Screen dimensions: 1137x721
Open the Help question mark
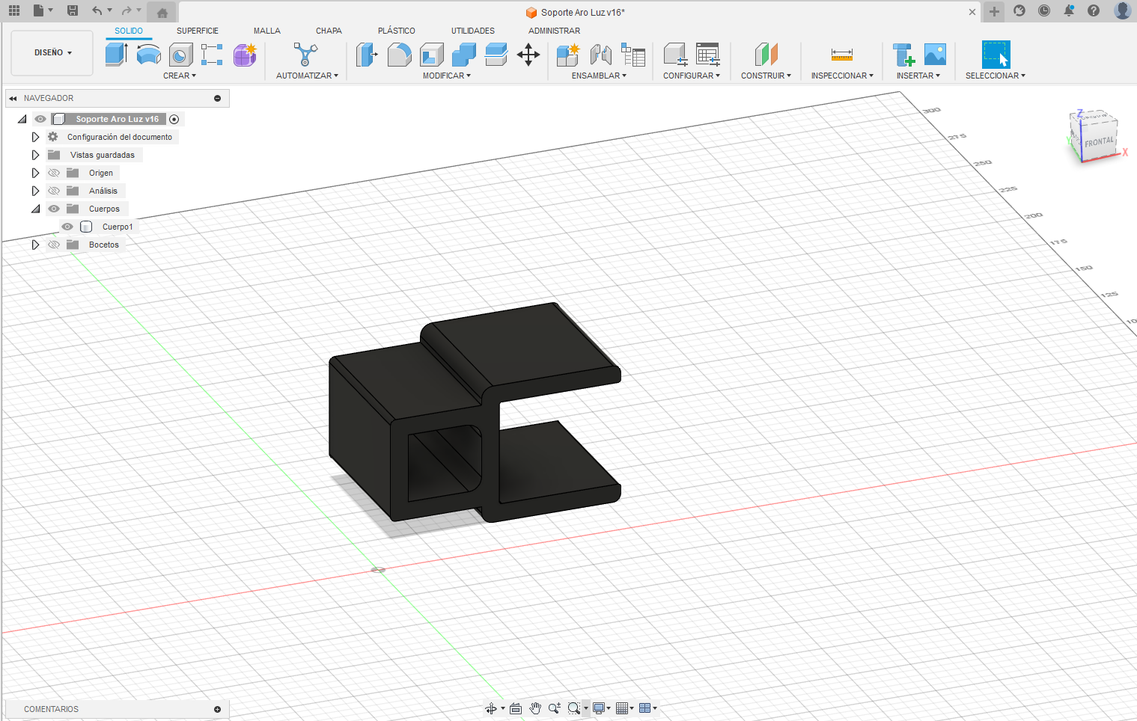1094,10
